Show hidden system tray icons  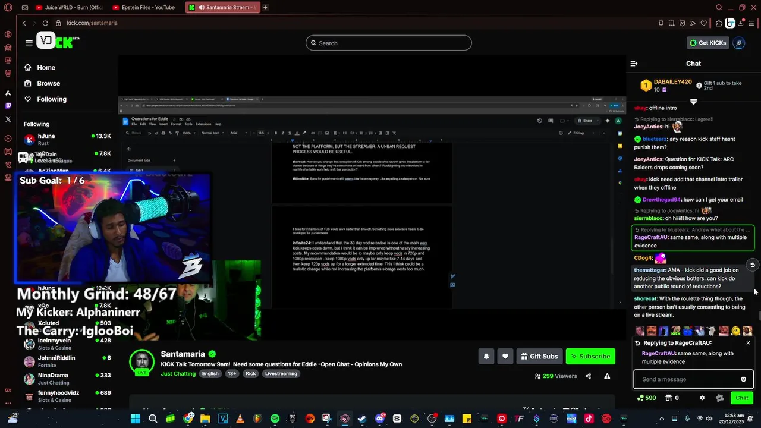pyautogui.click(x=662, y=418)
